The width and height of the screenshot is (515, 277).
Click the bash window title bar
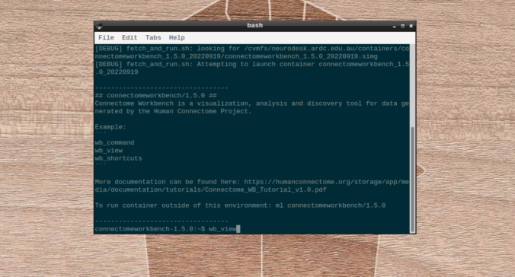254,26
